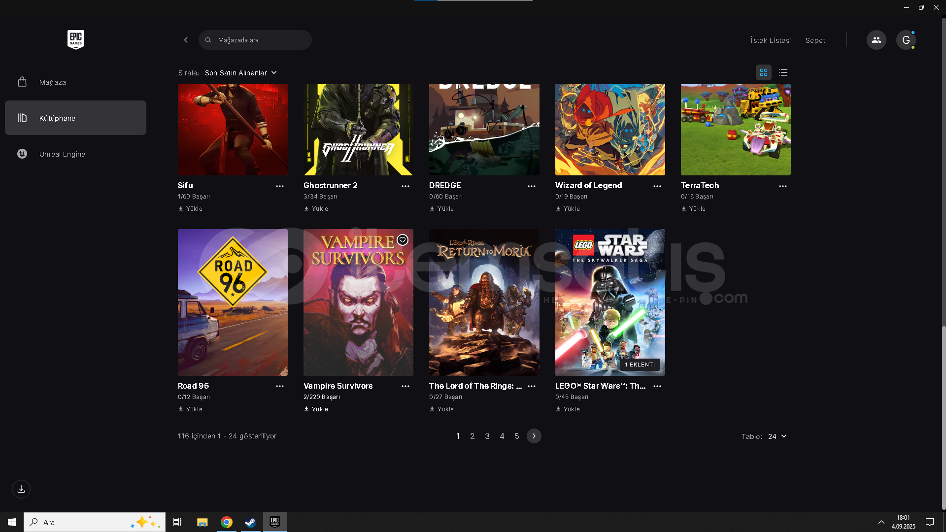The height and width of the screenshot is (532, 946).
Task: Select Kütüphane in sidebar
Action: [75, 118]
